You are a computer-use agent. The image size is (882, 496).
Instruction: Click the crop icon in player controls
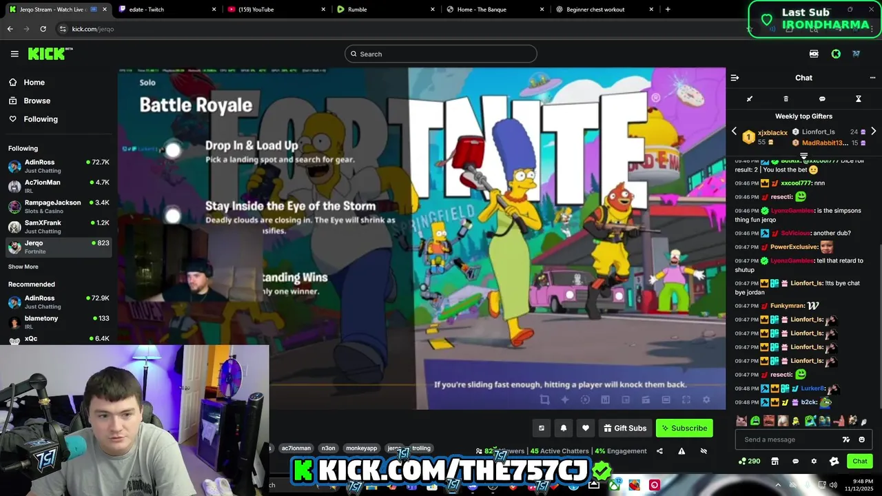[x=544, y=400]
